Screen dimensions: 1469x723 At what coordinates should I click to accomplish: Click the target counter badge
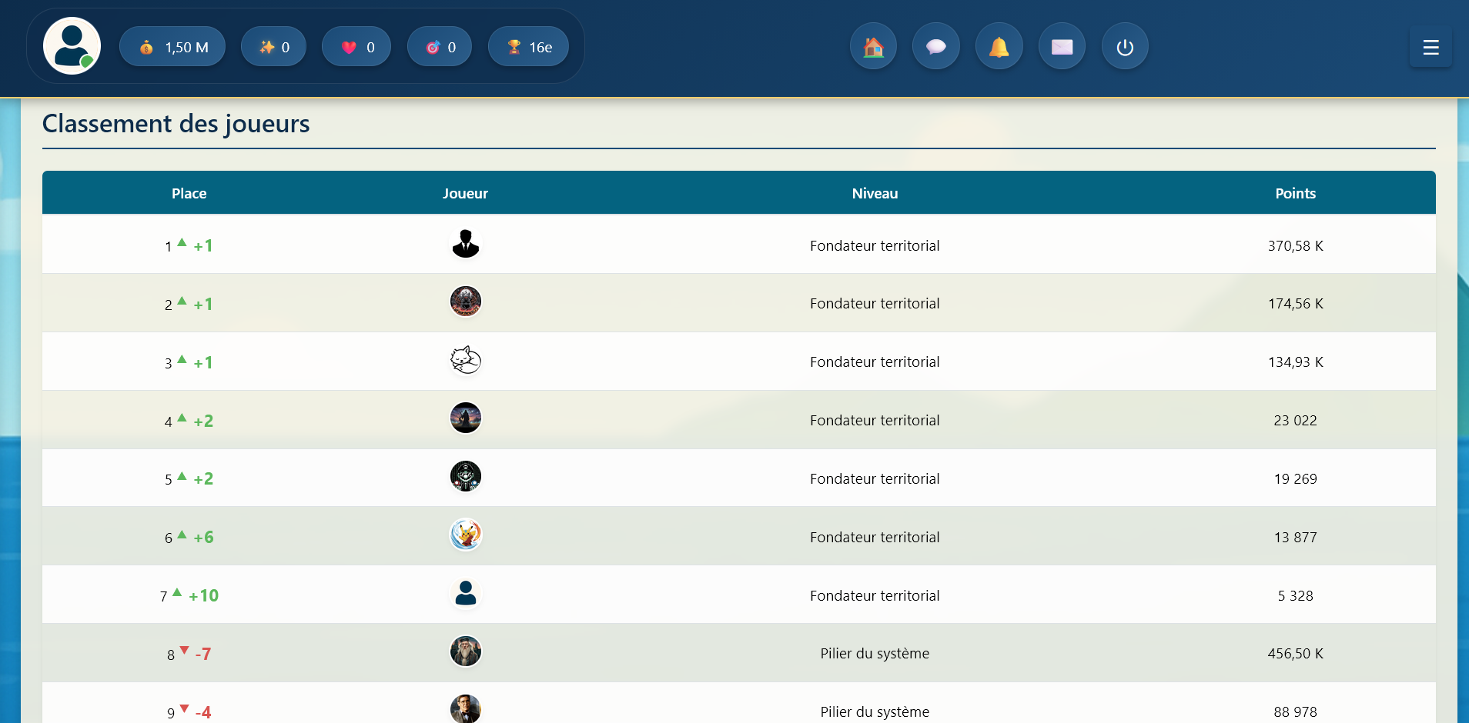coord(440,47)
